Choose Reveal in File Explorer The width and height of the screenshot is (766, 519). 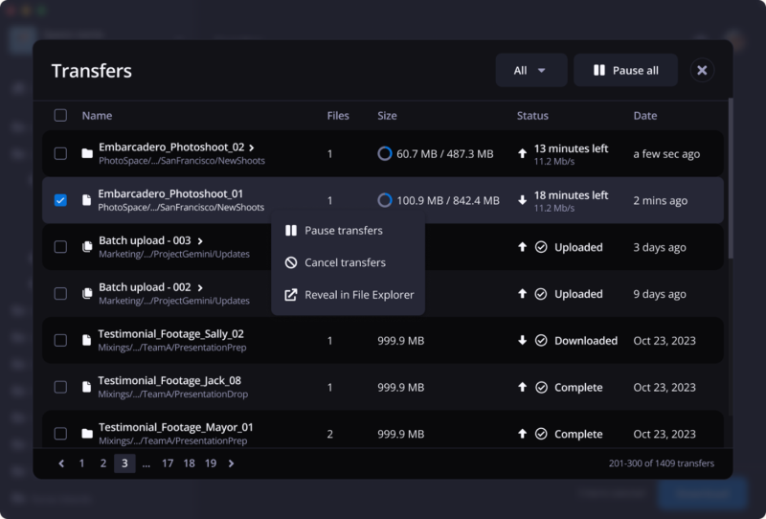(x=358, y=295)
